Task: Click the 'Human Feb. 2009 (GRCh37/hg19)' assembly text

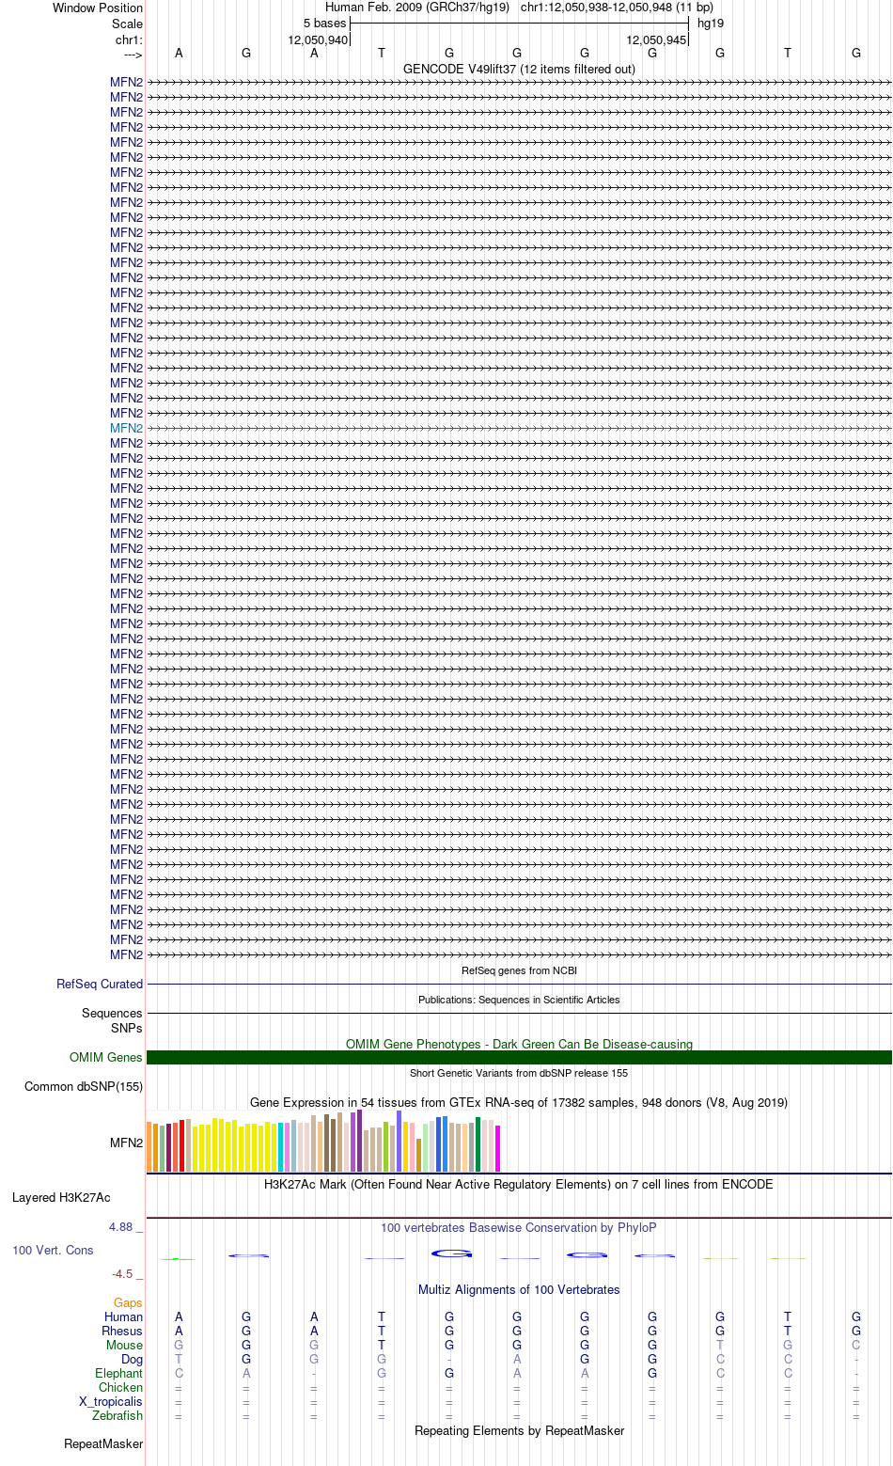Action: [x=417, y=8]
